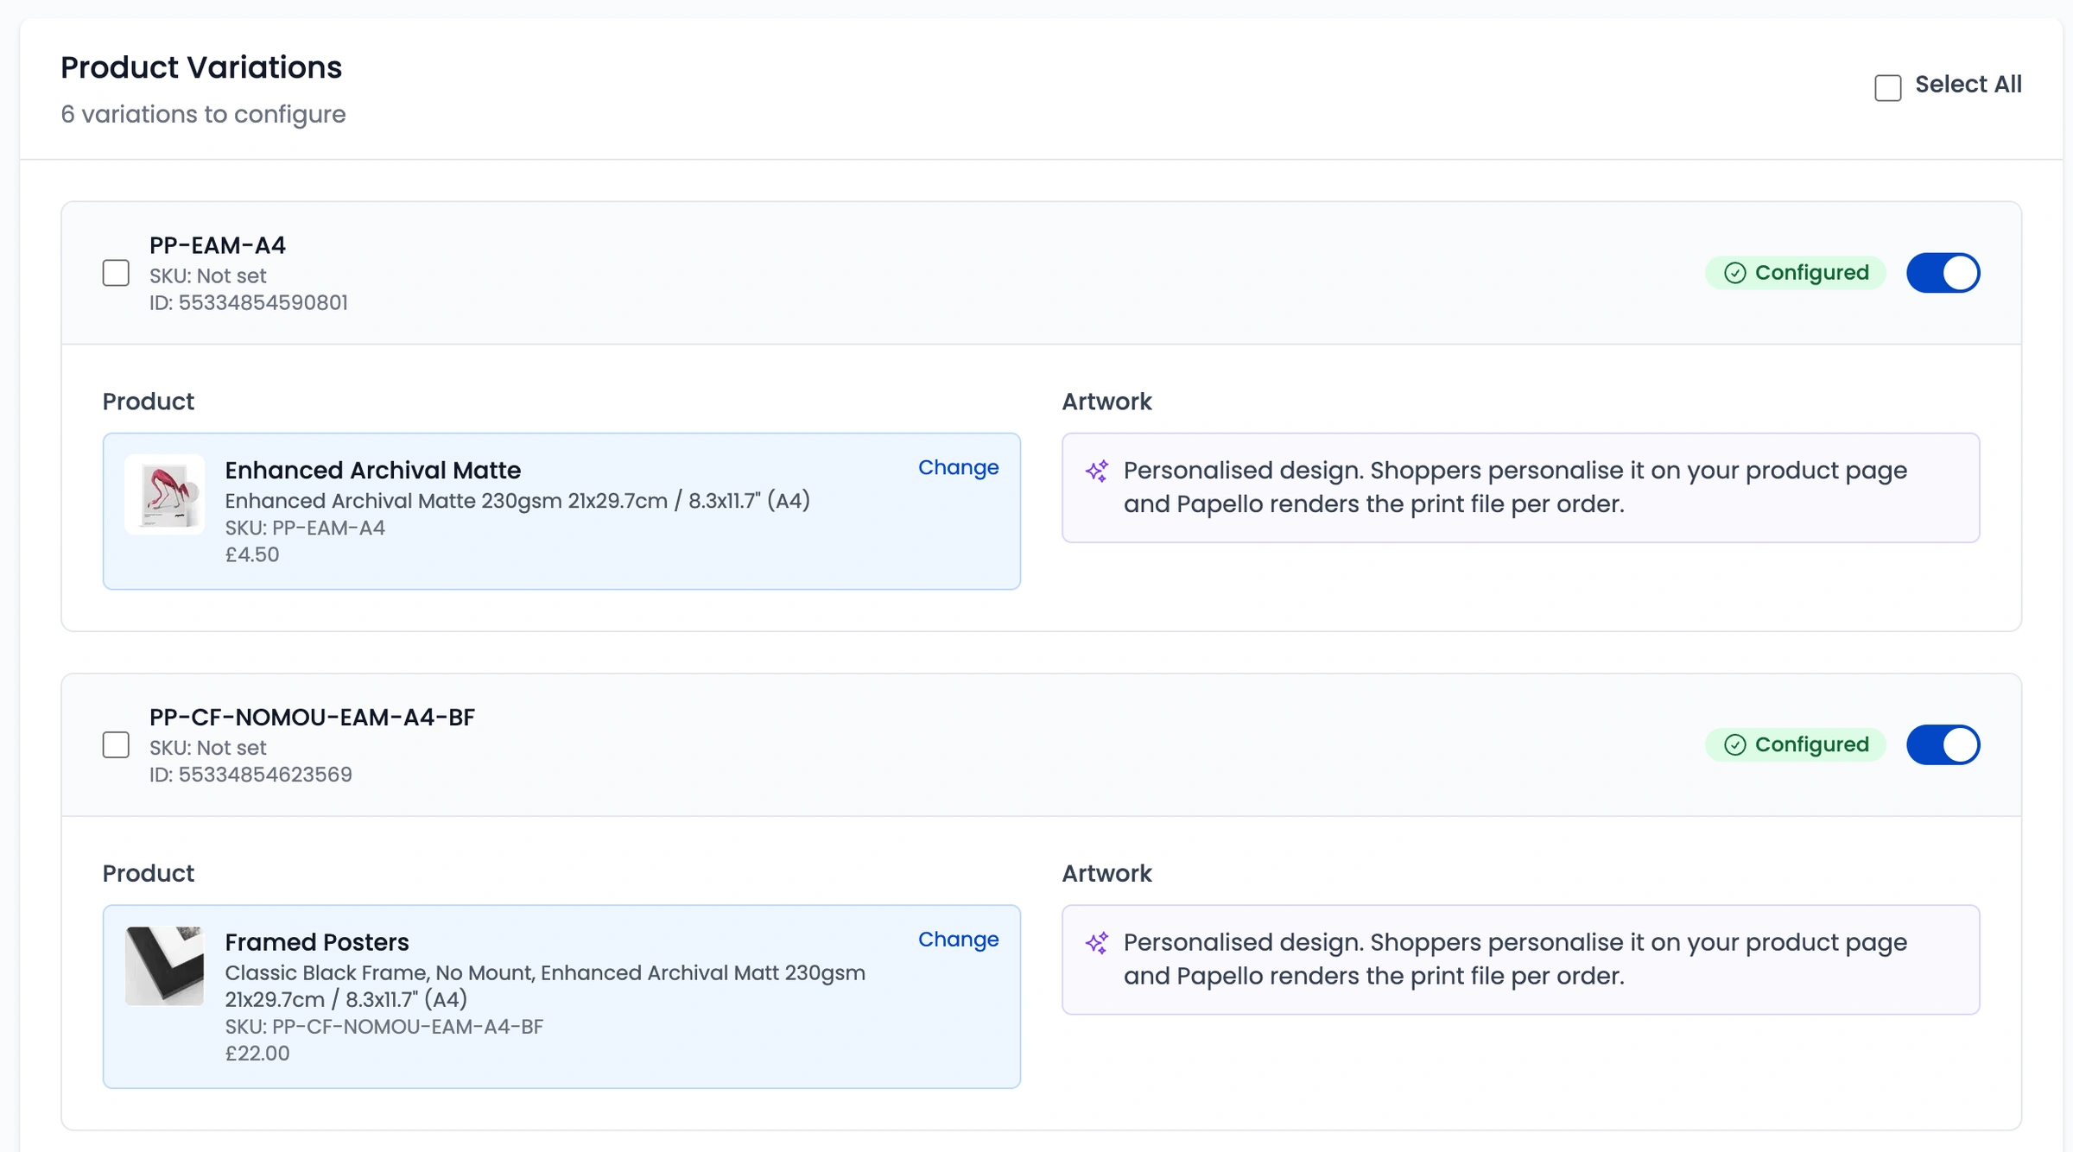
Task: Click Change for Enhanced Archival Matte
Action: 958,467
